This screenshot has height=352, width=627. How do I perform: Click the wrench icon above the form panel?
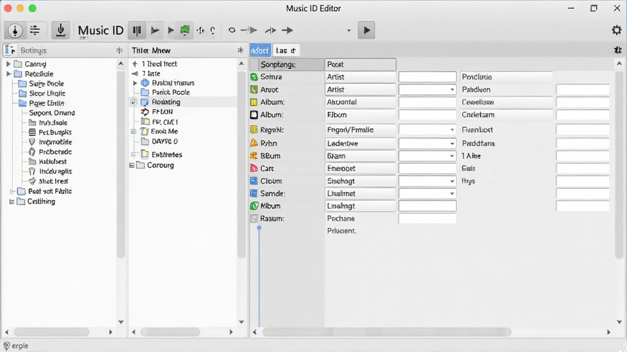[617, 50]
